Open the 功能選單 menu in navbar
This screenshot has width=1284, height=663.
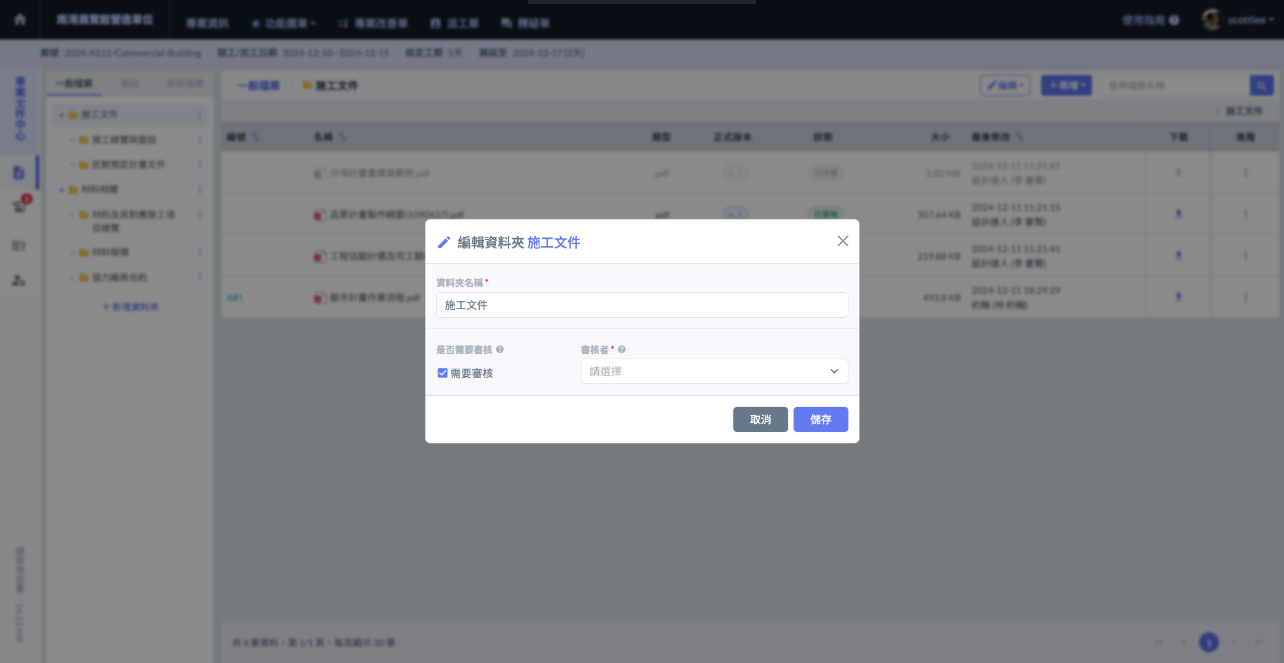284,23
